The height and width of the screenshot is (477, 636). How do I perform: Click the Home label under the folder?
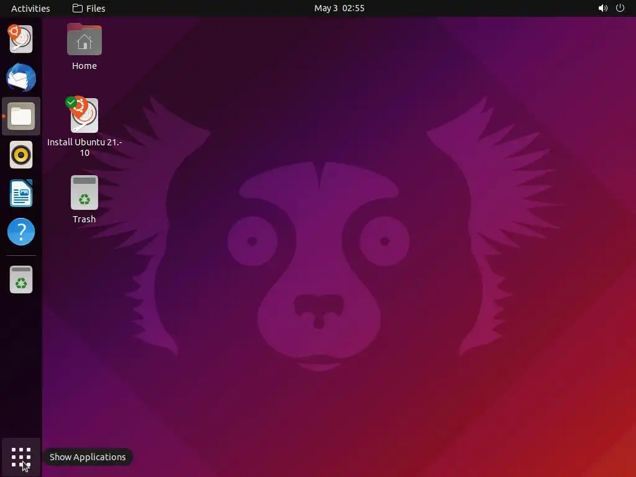point(84,66)
